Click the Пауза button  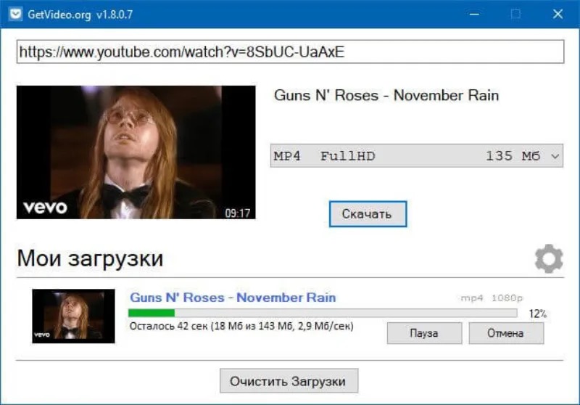coord(424,333)
